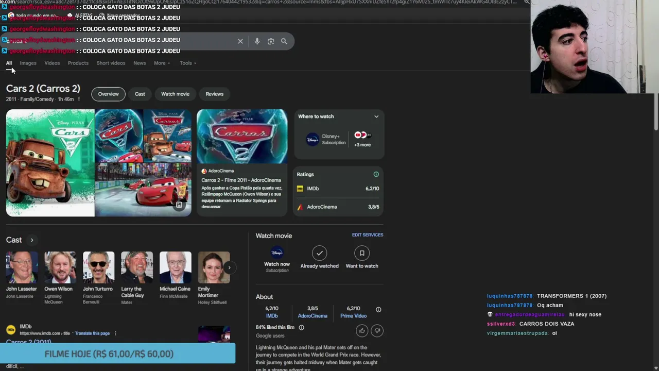Switch to the News search tab

140,63
